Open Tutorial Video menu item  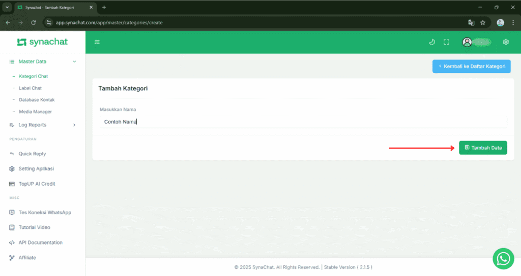[x=34, y=227]
